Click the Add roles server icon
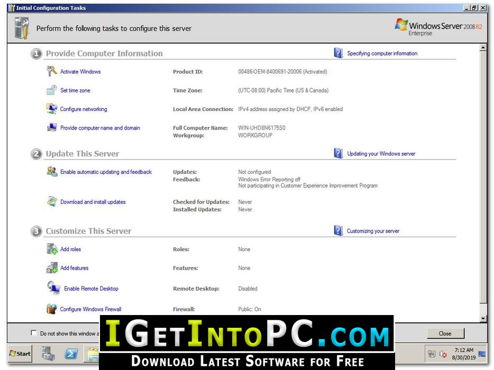Viewport: 494px width, 370px height. tap(52, 249)
